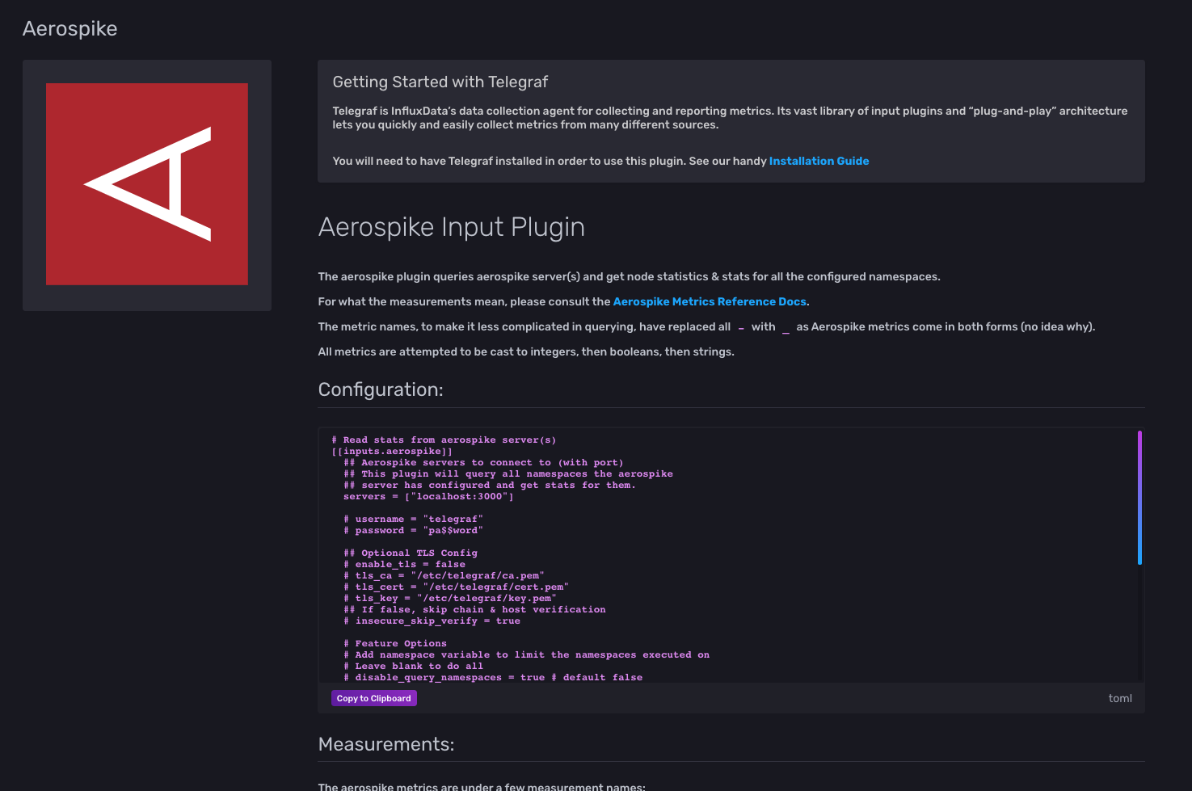The height and width of the screenshot is (791, 1192).
Task: Click the Measurements heading
Action: click(386, 744)
